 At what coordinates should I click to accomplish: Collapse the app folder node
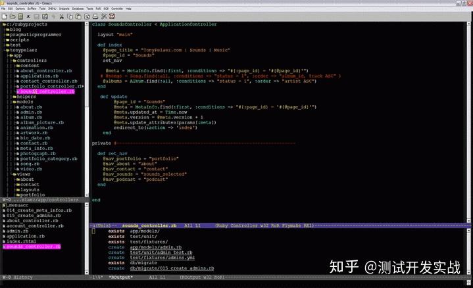pos(11,55)
